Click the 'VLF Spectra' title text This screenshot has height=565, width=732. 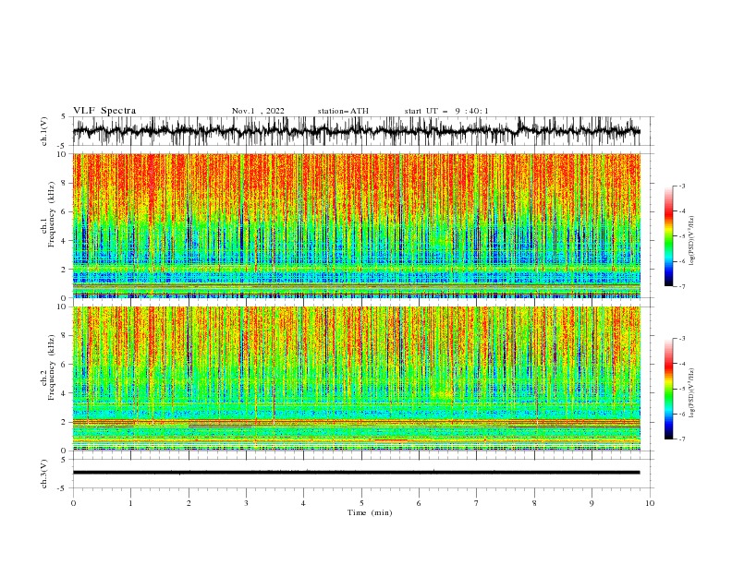(104, 111)
